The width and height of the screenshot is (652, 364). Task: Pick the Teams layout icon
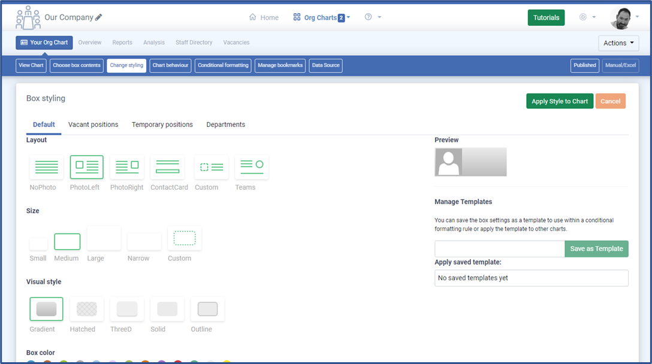(x=252, y=167)
